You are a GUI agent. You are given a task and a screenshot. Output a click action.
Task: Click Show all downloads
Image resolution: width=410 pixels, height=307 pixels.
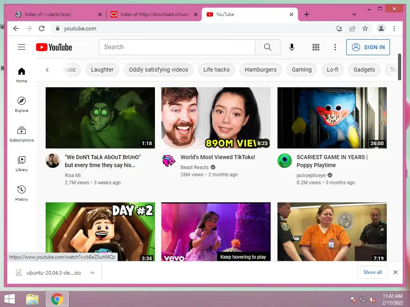[x=373, y=272]
